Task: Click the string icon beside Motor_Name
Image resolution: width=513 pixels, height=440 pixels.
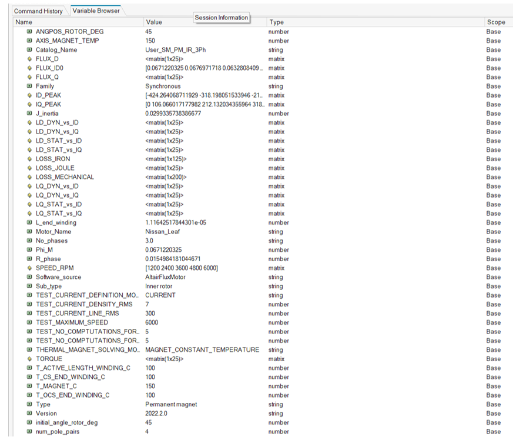Action: pos(29,232)
